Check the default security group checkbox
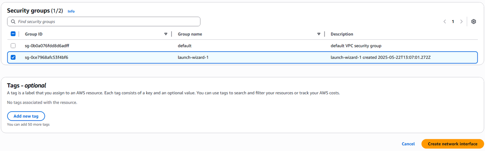 point(13,46)
